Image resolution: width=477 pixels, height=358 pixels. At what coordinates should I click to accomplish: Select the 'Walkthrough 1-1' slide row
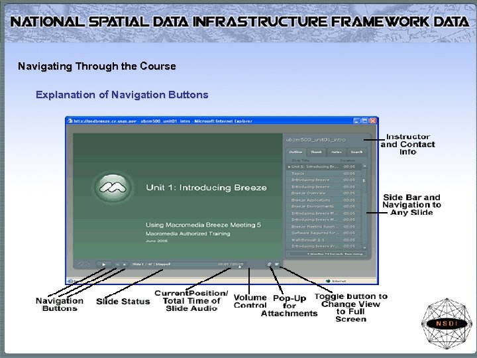324,239
